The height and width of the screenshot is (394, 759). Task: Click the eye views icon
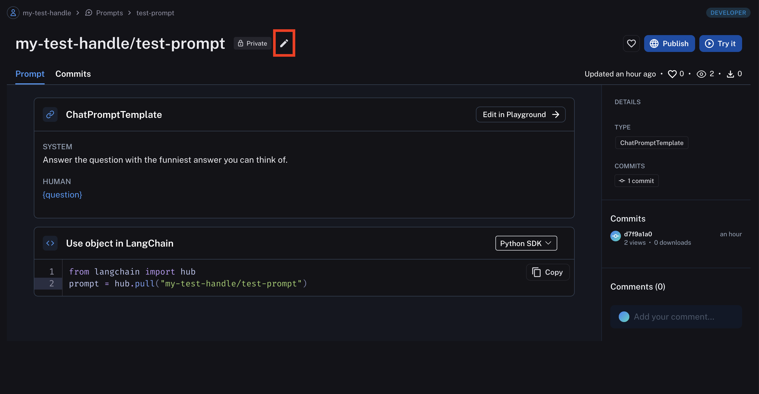pos(701,74)
